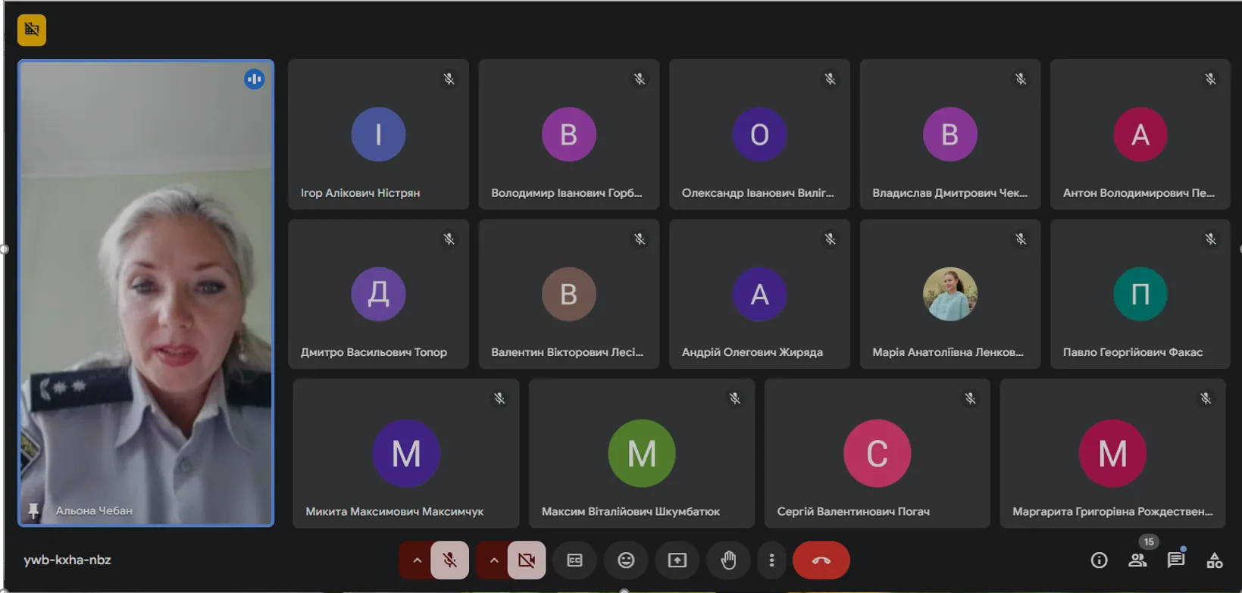1242x593 pixels.
Task: Open Альона Чебан's video tile
Action: [145, 293]
